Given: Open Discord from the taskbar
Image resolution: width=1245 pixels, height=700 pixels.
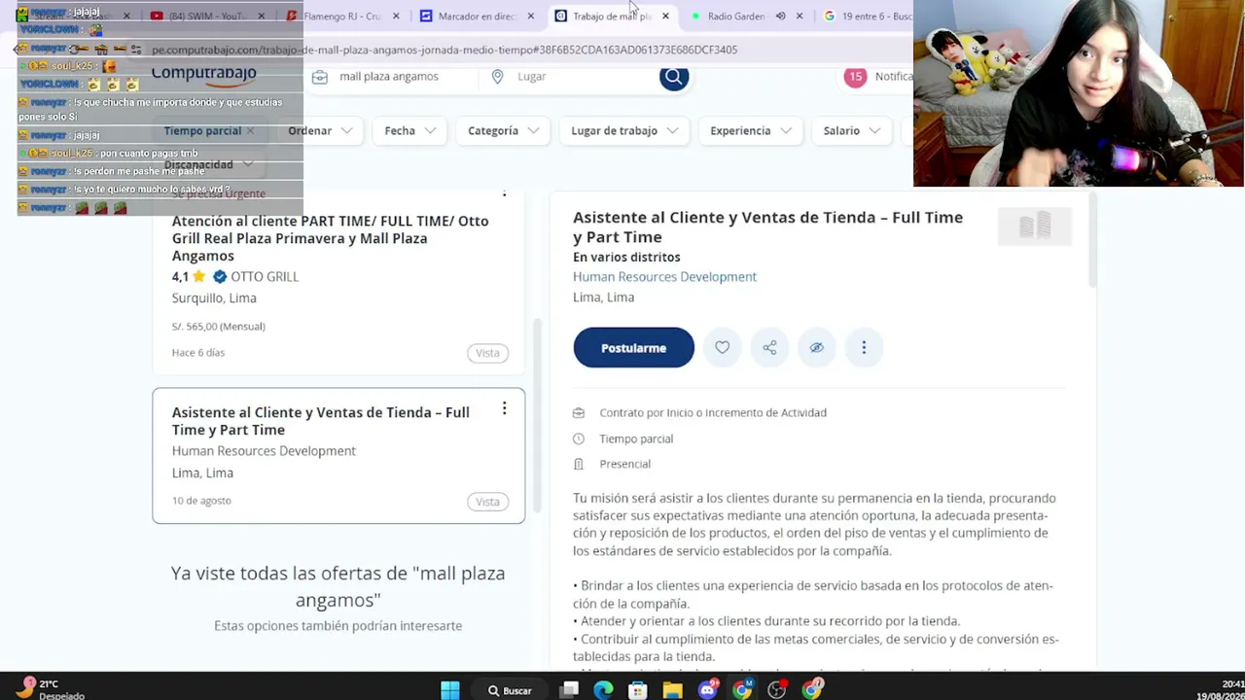Looking at the screenshot, I should (x=707, y=690).
